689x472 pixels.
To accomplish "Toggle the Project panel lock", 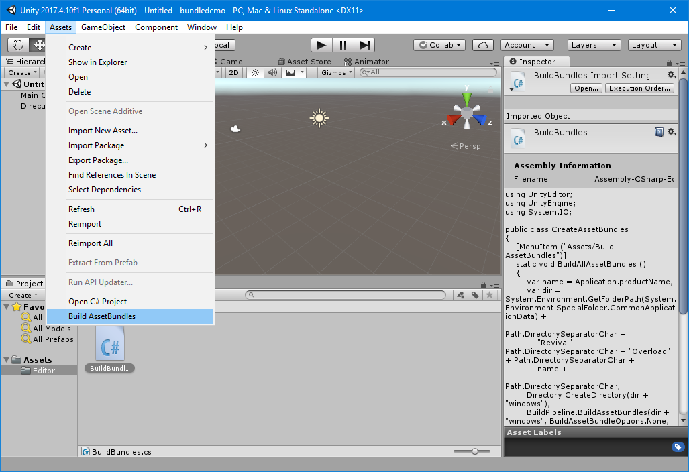I will point(483,284).
